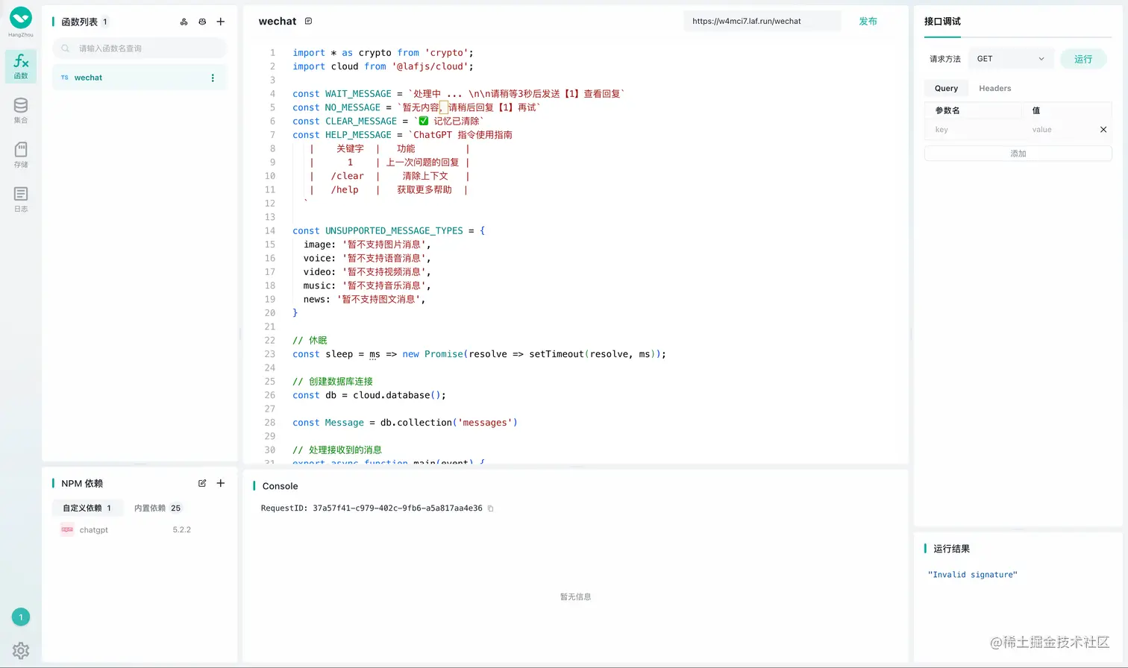The height and width of the screenshot is (668, 1128).
Task: Select the 内置依赖 tab
Action: [x=157, y=508]
